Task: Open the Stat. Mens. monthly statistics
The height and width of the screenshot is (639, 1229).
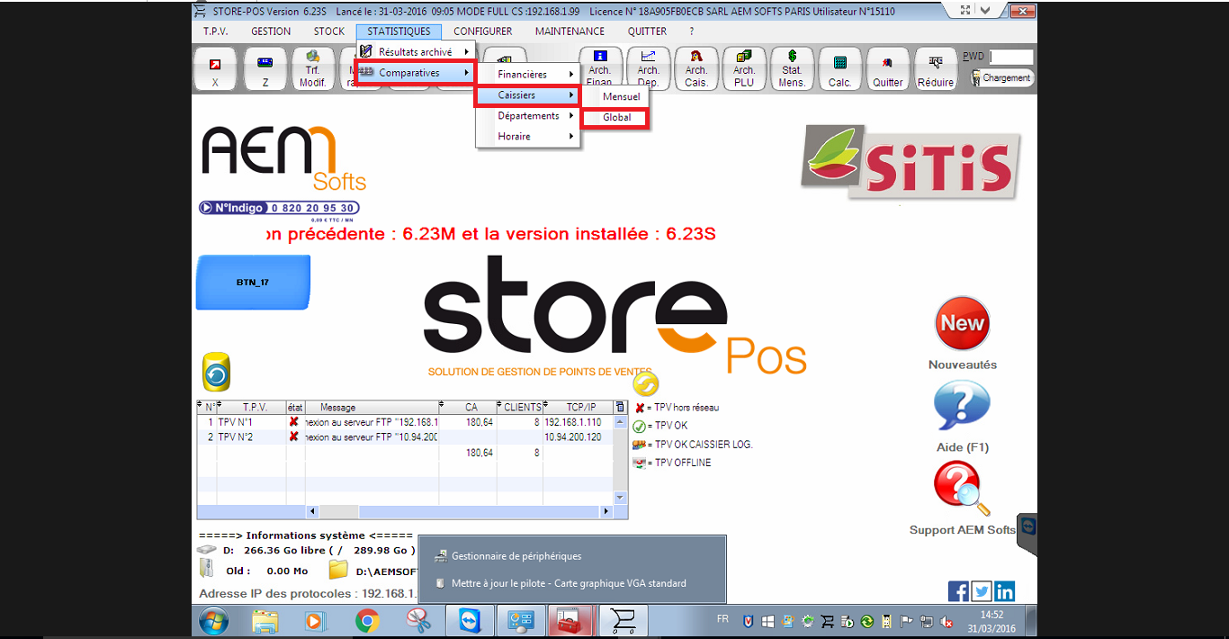Action: [792, 69]
